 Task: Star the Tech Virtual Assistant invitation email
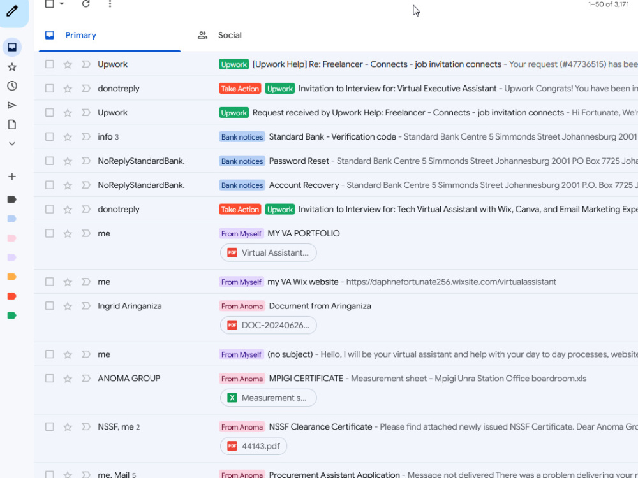click(68, 209)
